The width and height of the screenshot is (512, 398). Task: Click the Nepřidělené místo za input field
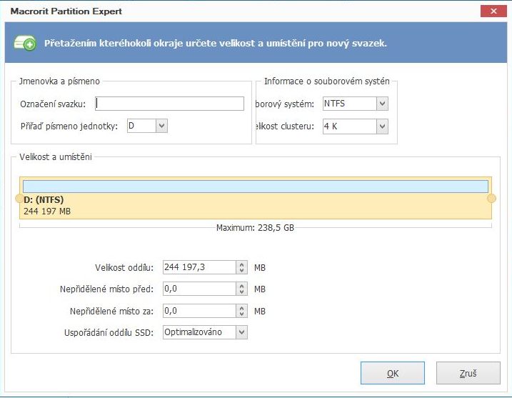click(x=199, y=311)
